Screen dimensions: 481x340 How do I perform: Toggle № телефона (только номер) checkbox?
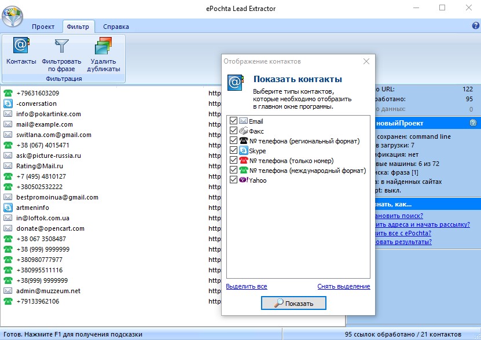(x=233, y=160)
